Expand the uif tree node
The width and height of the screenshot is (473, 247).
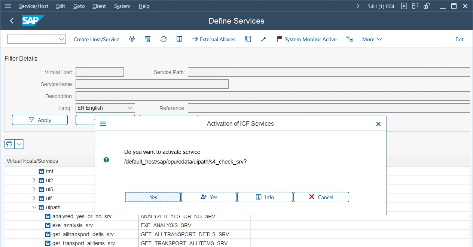pos(34,198)
